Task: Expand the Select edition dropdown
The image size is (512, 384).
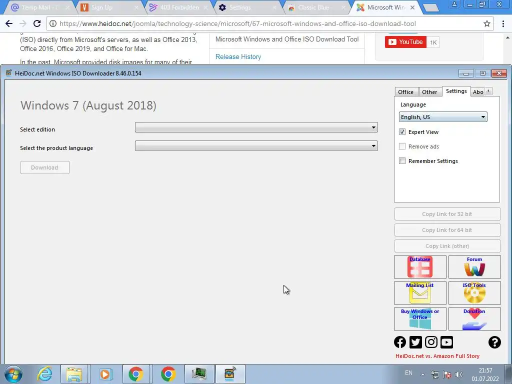Action: pyautogui.click(x=256, y=127)
